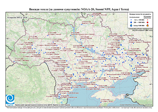
Task: Click the legend heading Викиди тепла і їх потужність
Action: click(140, 14)
